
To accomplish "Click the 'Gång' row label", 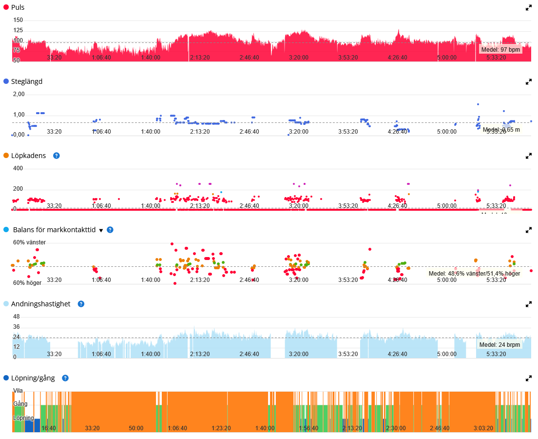I will 20,404.
